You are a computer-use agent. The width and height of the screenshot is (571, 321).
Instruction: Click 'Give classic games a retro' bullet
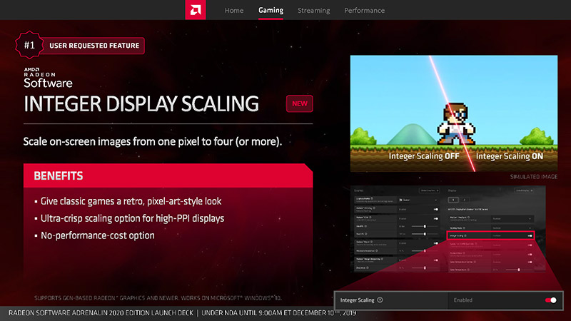point(131,201)
